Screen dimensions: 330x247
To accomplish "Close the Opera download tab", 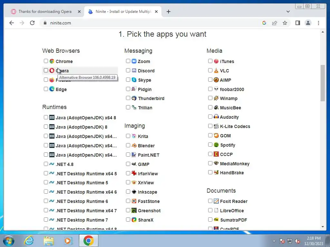I will (79, 12).
